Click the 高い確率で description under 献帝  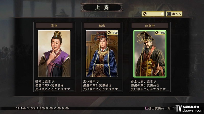tap(91, 82)
